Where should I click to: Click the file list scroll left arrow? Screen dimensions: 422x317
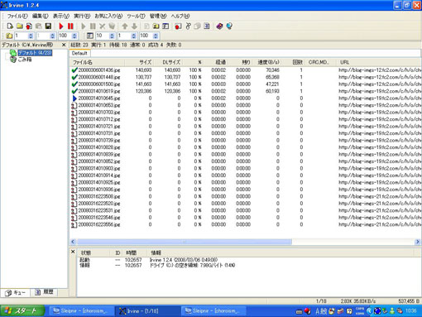coord(73,242)
